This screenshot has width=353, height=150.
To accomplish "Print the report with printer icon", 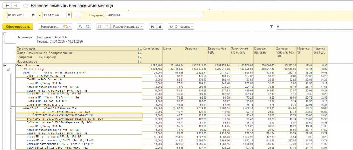I will 152,27.
